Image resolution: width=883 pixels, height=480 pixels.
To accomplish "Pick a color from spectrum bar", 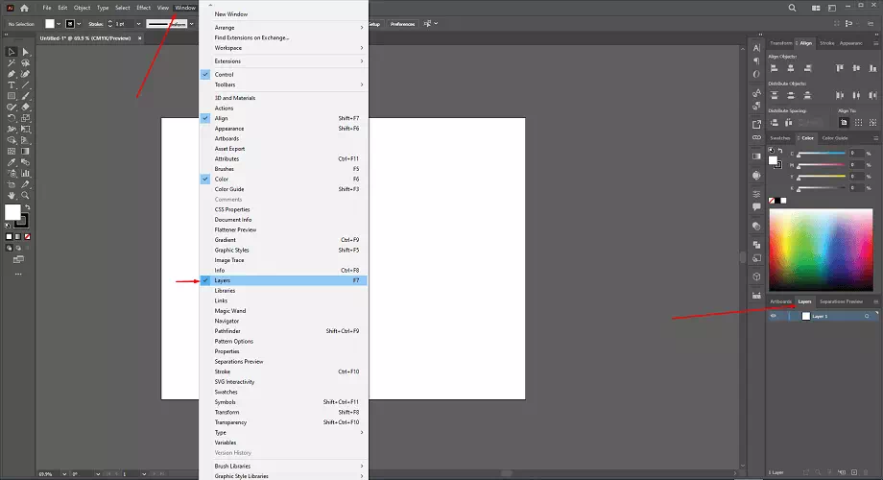I will (821, 250).
